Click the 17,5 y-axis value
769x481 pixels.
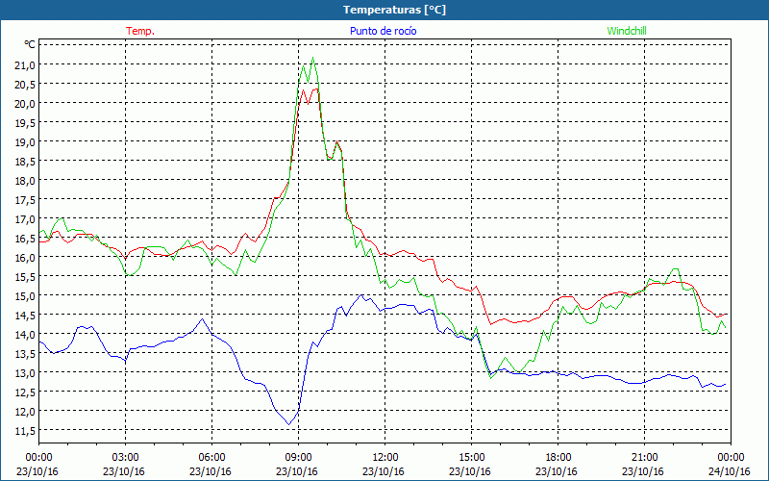[x=25, y=199]
